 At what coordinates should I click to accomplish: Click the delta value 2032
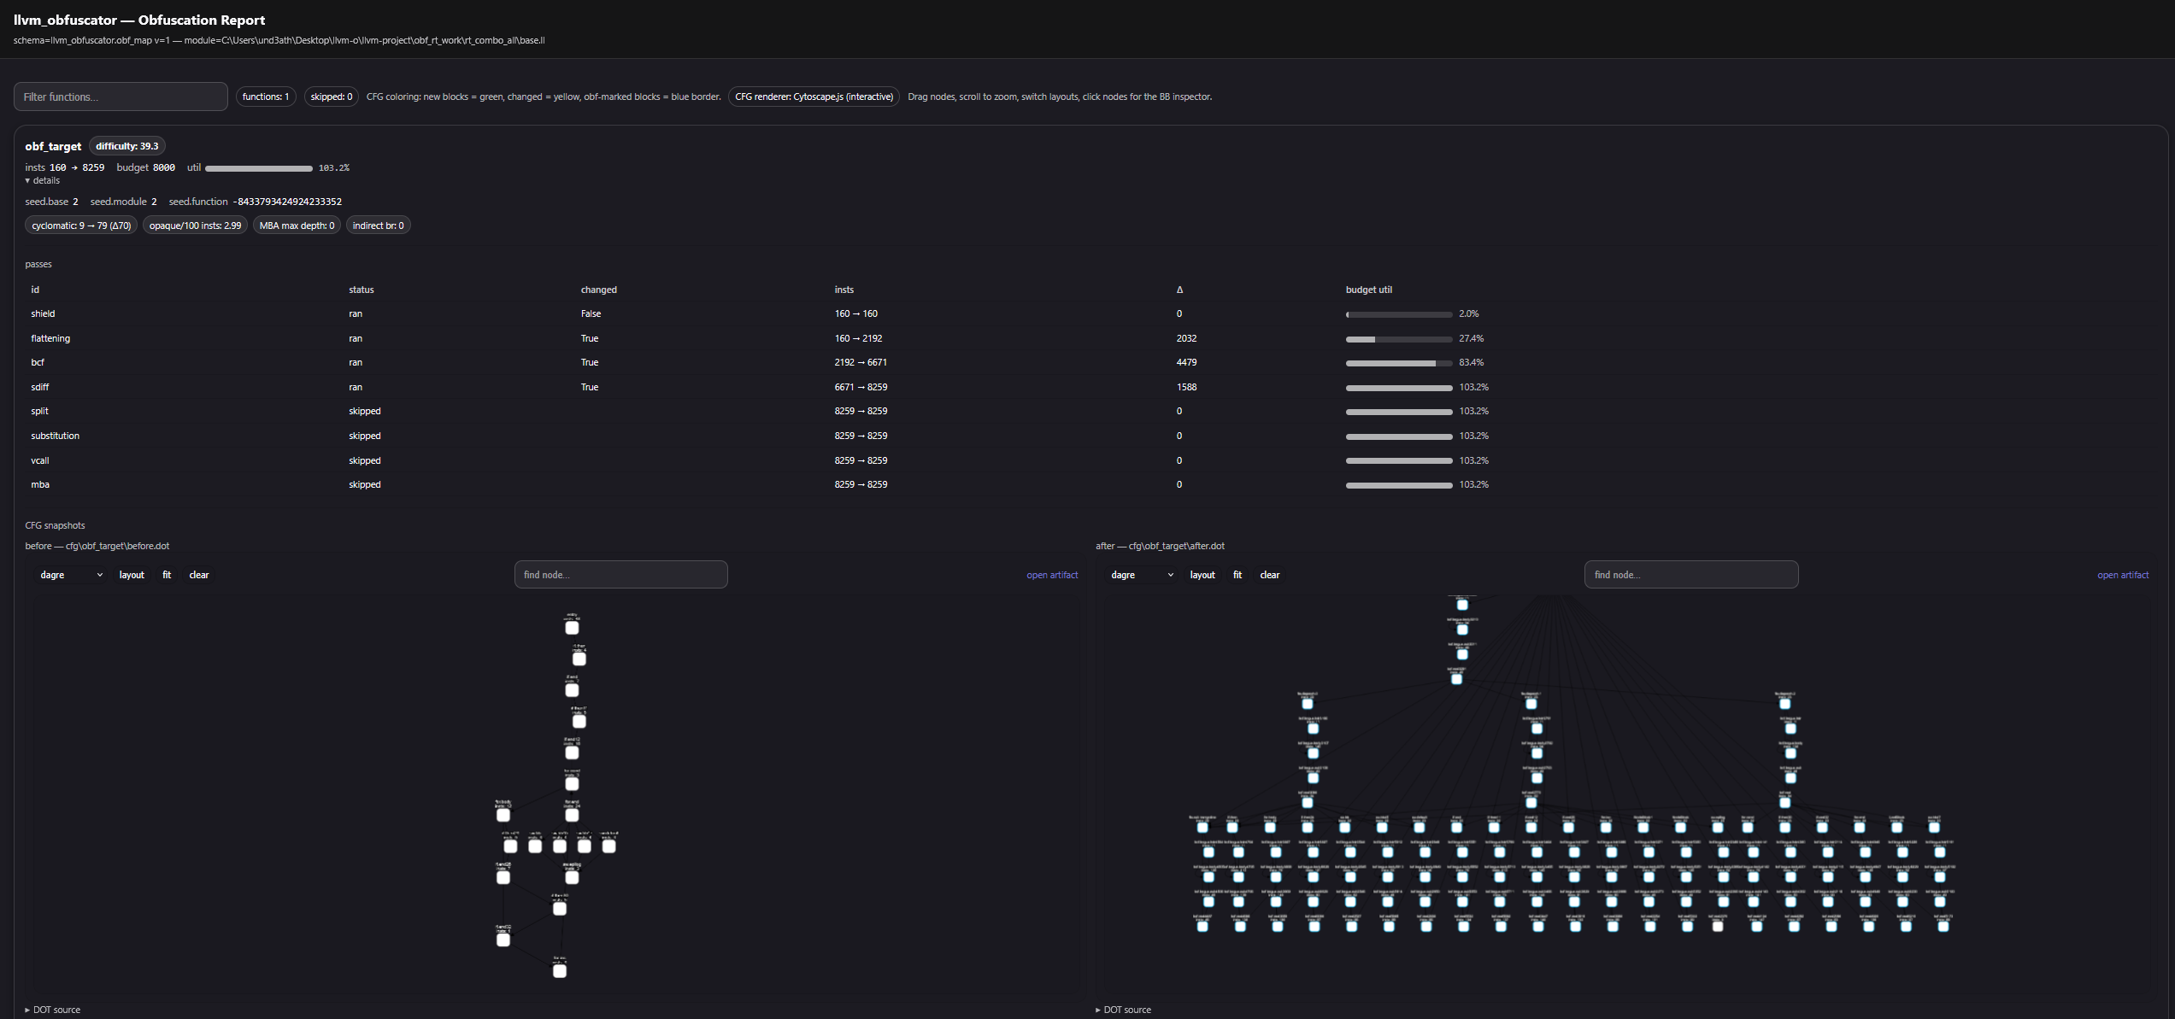click(x=1186, y=338)
